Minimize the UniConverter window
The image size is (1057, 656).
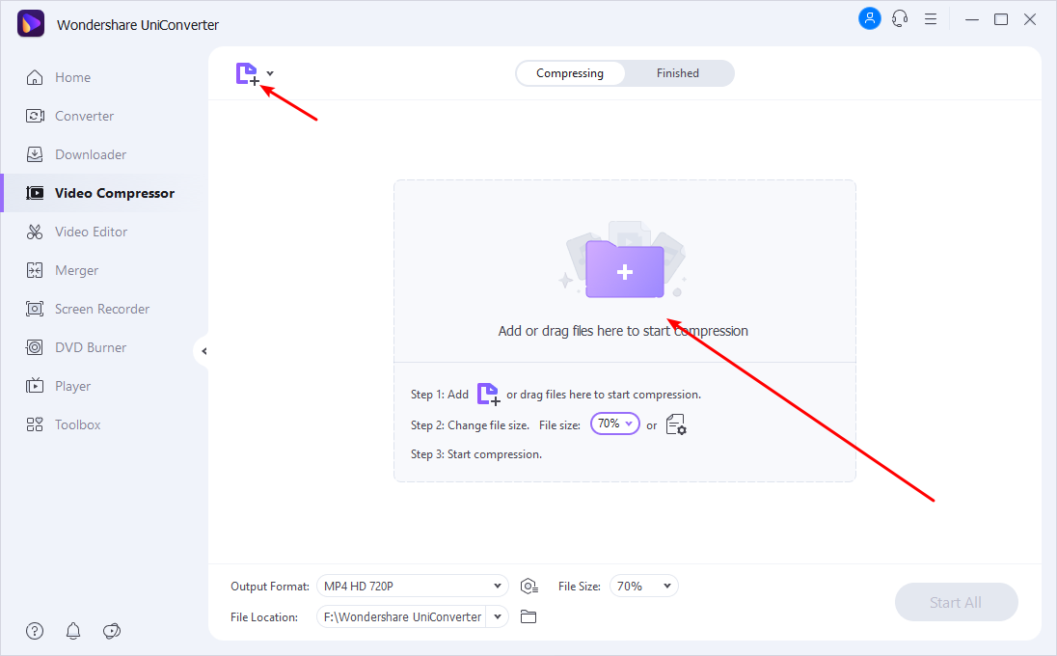(x=971, y=19)
